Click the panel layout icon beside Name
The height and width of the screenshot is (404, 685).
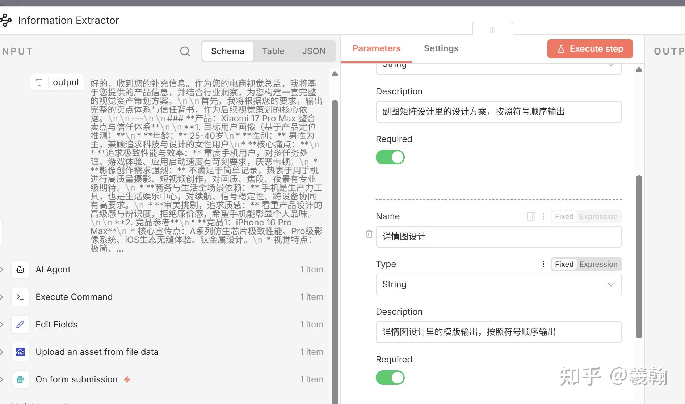(x=531, y=216)
